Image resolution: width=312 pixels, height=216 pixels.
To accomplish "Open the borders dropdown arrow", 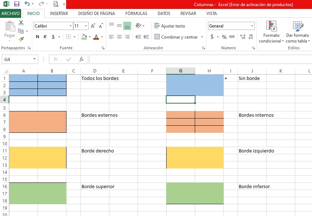I will 74,37.
